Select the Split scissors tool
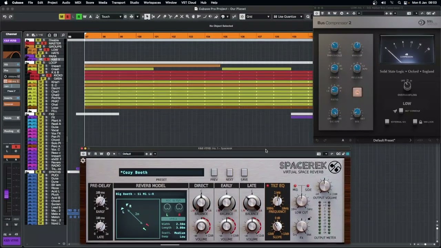The height and width of the screenshot is (248, 441). (170, 17)
